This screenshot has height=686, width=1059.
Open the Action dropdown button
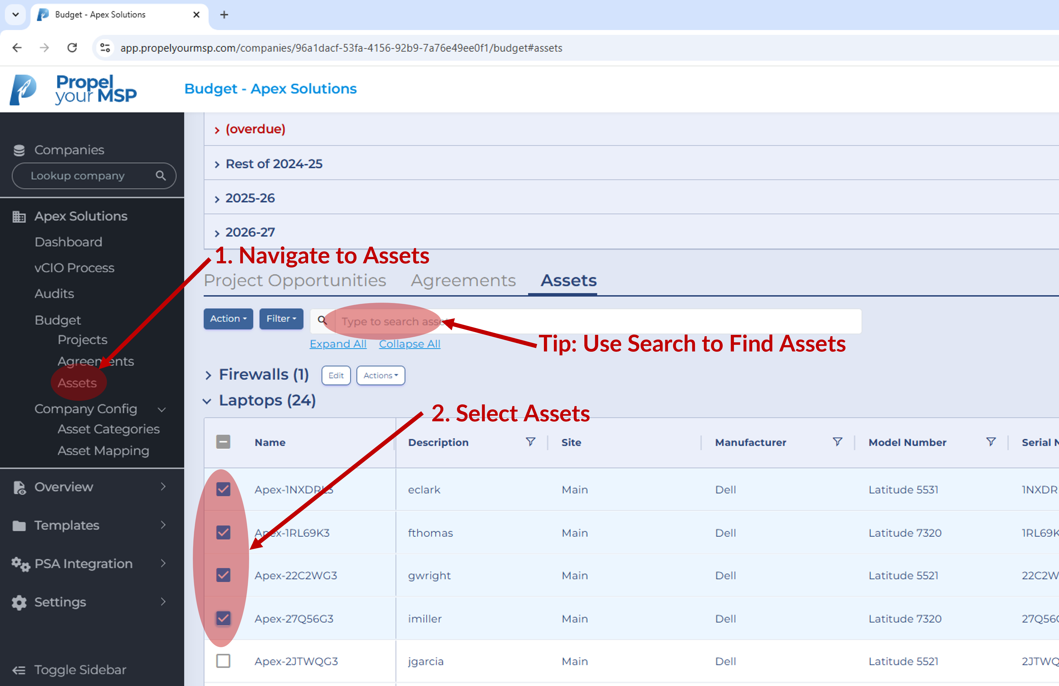point(228,319)
